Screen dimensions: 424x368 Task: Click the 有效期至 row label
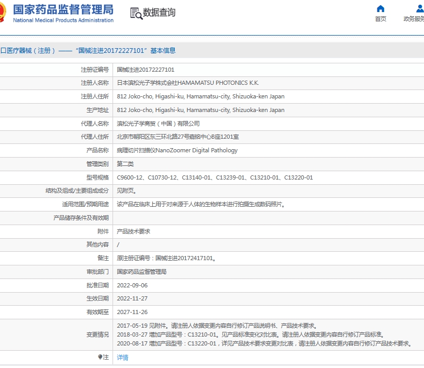(x=97, y=312)
